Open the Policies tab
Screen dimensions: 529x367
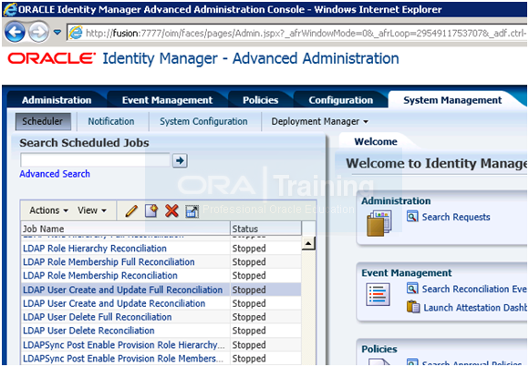(261, 100)
